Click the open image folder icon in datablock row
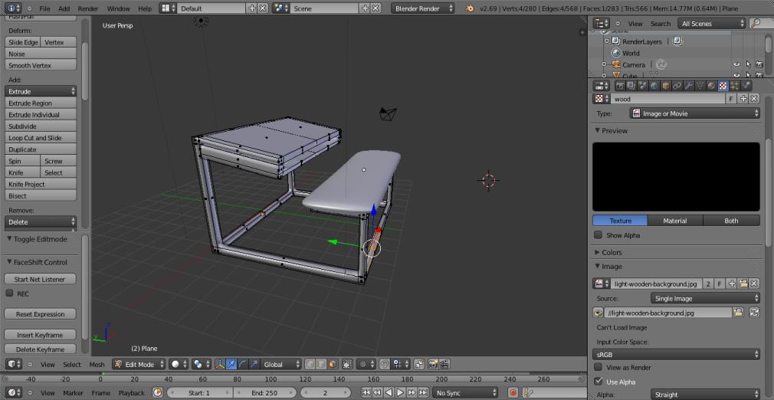Screen dimensions: 774x400 (743, 284)
